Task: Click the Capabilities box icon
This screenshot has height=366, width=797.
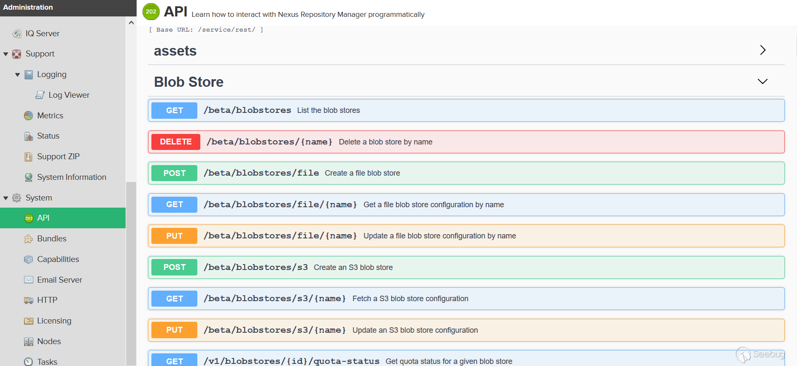Action: [28, 259]
